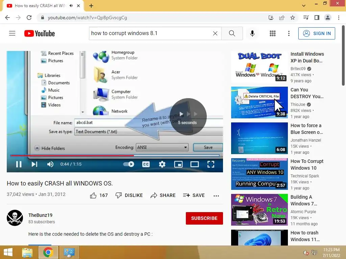Save the video to a playlist
This screenshot has width=346, height=259.
click(194, 195)
